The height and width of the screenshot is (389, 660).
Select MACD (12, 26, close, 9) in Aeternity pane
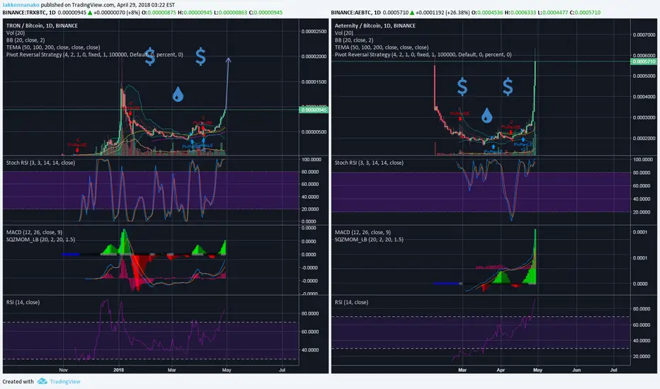coord(363,232)
